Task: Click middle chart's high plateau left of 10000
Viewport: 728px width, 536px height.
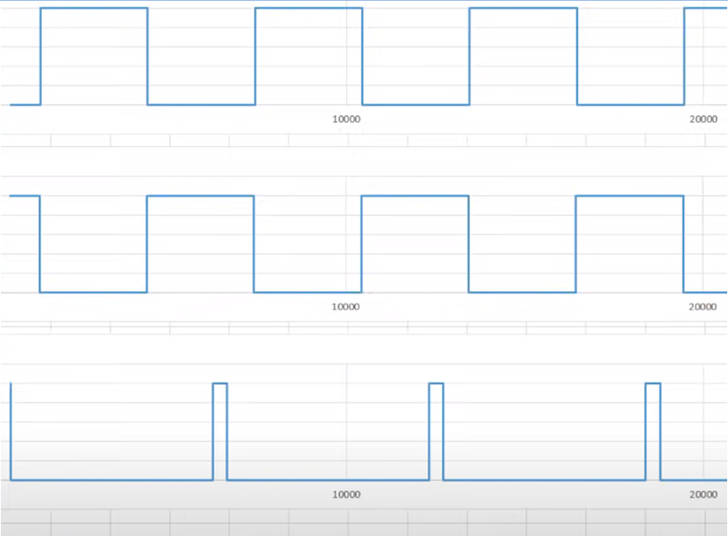Action: tap(201, 196)
